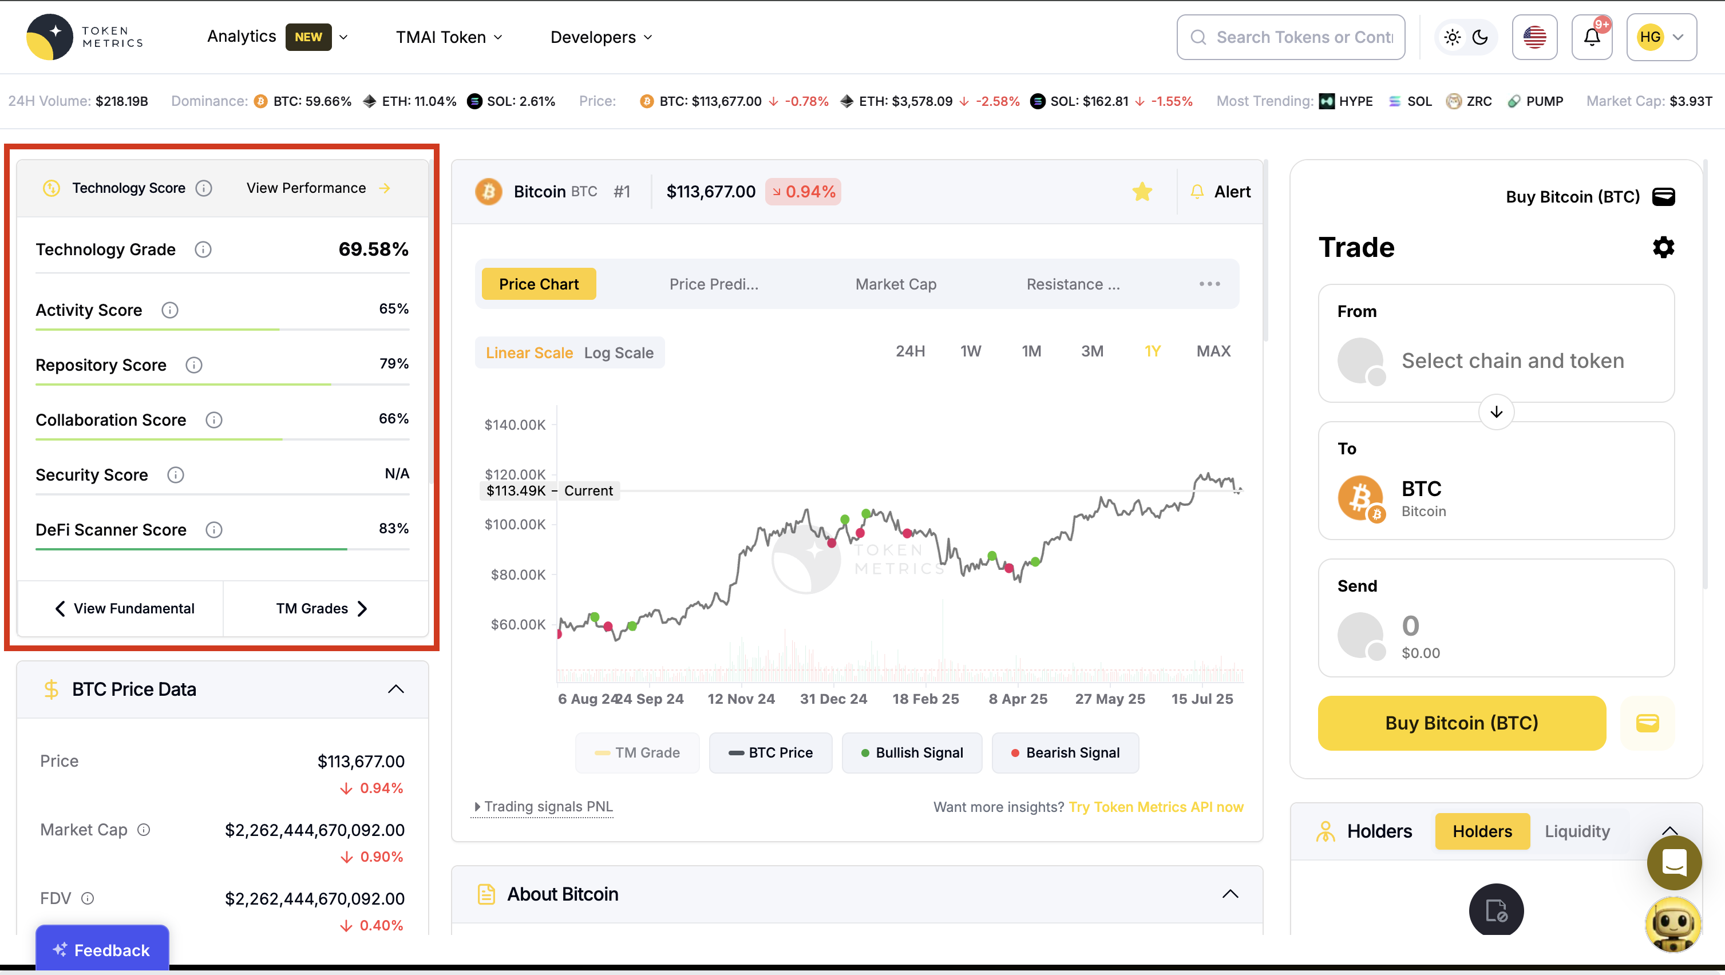Click swap direction arrow button

click(1497, 412)
